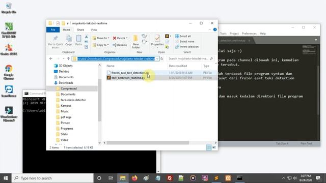Image resolution: width=326 pixels, height=183 pixels.
Task: Click the Windows Start button
Action: 6,178
